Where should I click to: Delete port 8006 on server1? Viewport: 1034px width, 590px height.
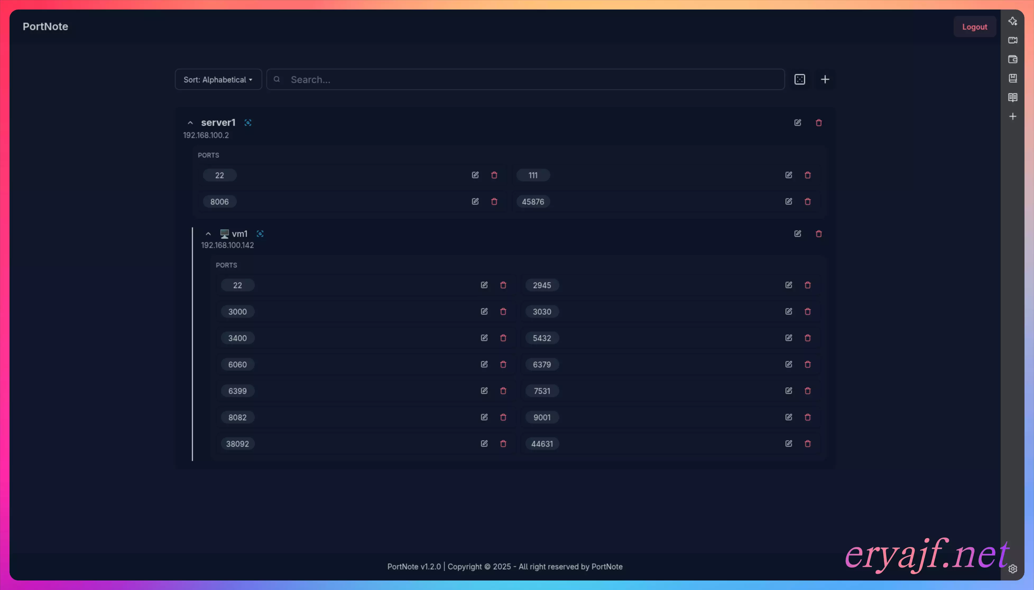click(494, 201)
